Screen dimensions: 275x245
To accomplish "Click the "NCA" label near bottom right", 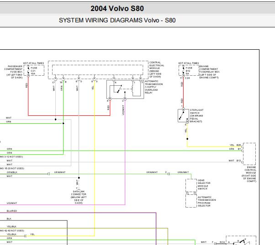I will pos(222,242).
